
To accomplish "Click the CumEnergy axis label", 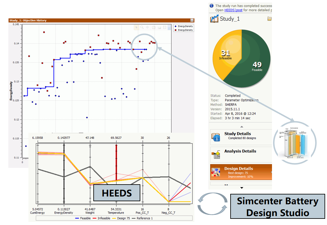I will click(x=37, y=213).
